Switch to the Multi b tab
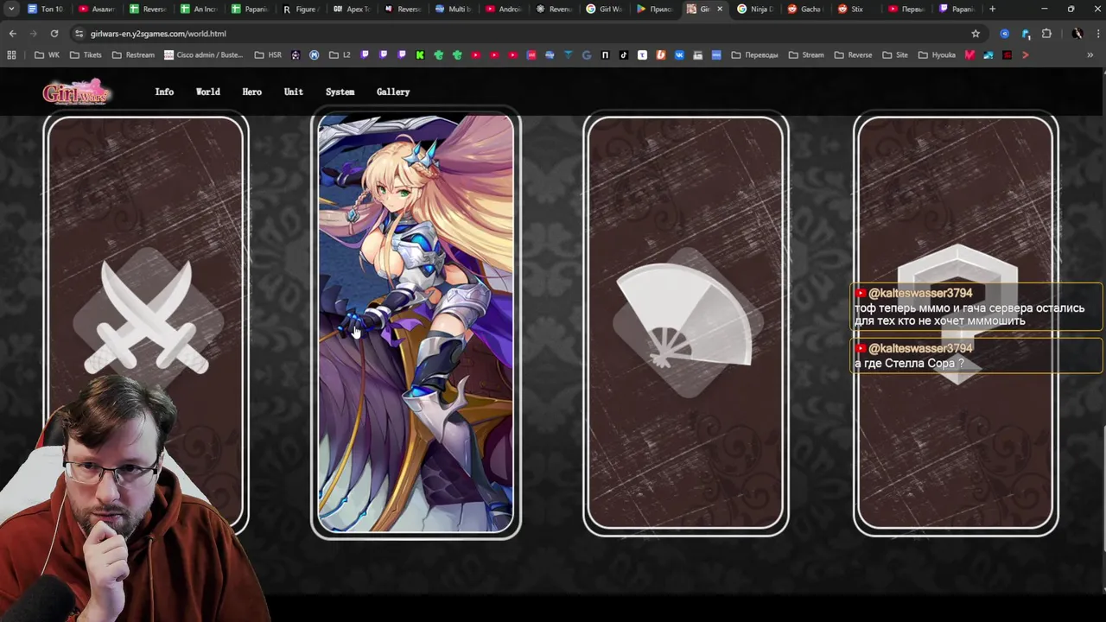1106x622 pixels. (x=454, y=9)
